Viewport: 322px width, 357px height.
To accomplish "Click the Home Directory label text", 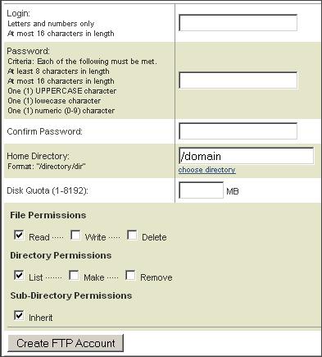I will click(38, 156).
